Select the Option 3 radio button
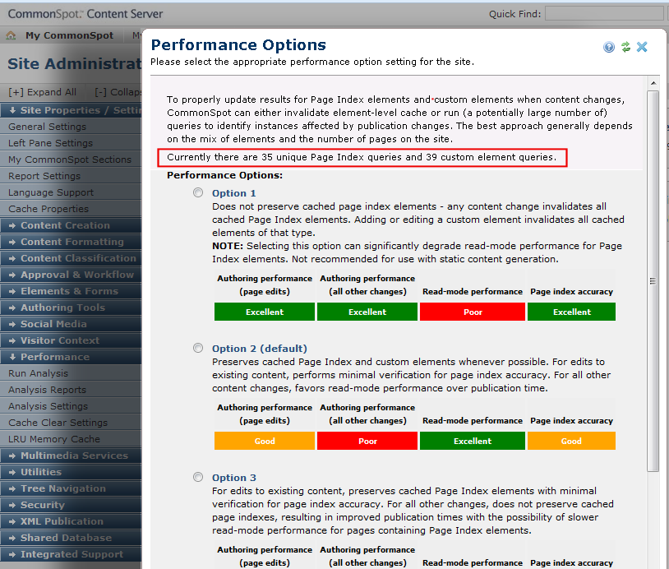The height and width of the screenshot is (569, 669). pos(198,477)
